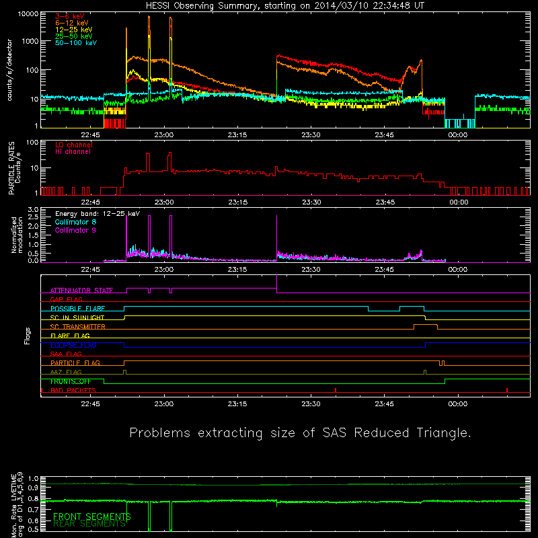Image resolution: width=538 pixels, height=538 pixels.
Task: Click the HESSI Observing Summary title text
Action: (284, 6)
